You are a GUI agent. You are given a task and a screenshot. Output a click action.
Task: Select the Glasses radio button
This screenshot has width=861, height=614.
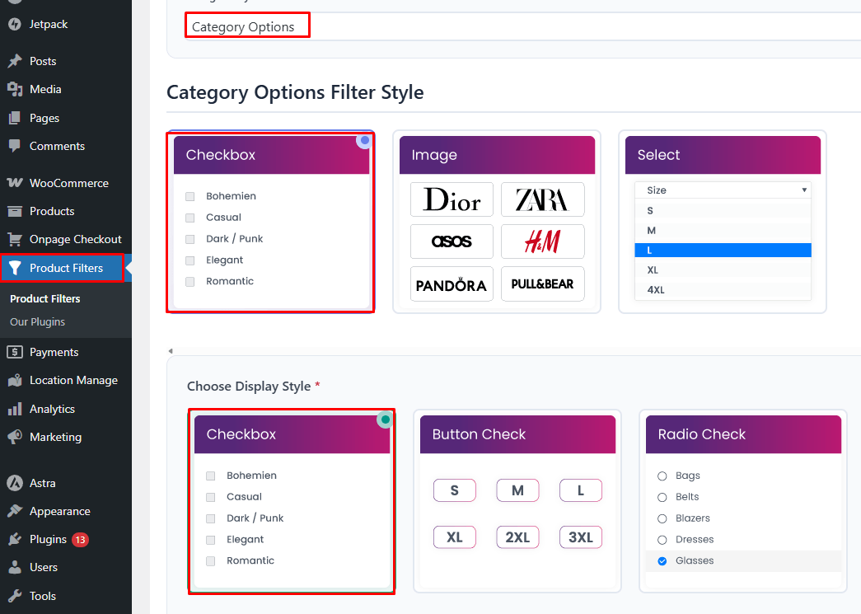[x=662, y=561]
